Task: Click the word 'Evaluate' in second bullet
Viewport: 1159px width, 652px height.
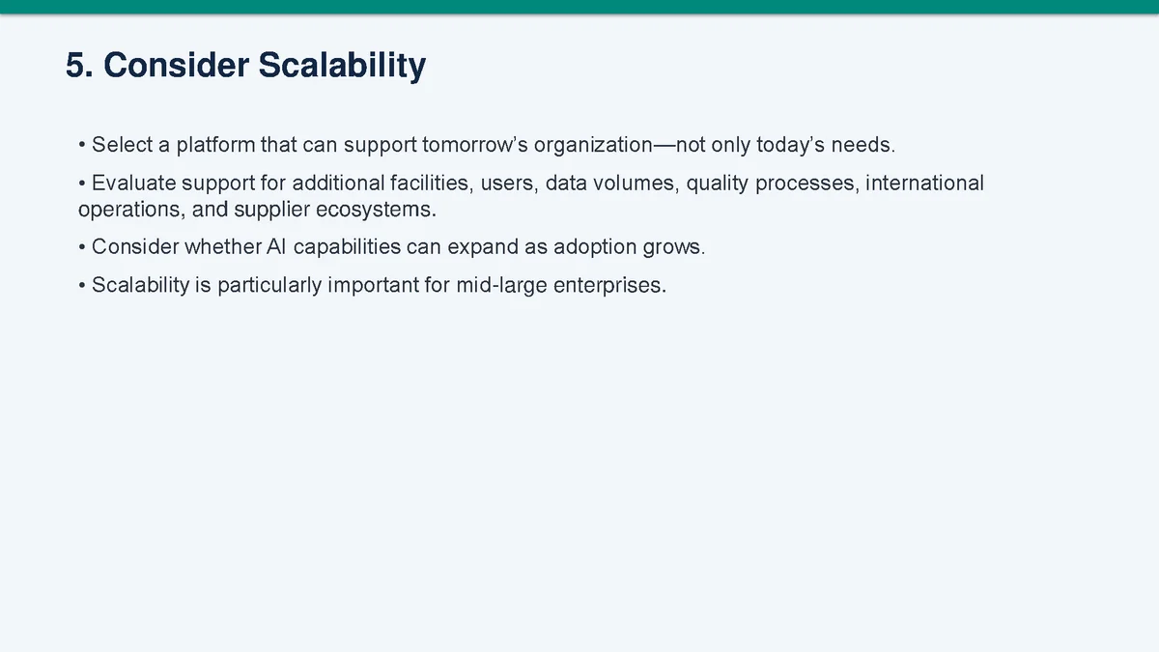Action: click(134, 184)
